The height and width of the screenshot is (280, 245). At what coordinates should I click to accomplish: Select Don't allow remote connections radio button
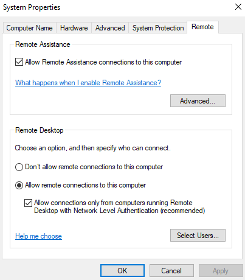[x=19, y=167]
